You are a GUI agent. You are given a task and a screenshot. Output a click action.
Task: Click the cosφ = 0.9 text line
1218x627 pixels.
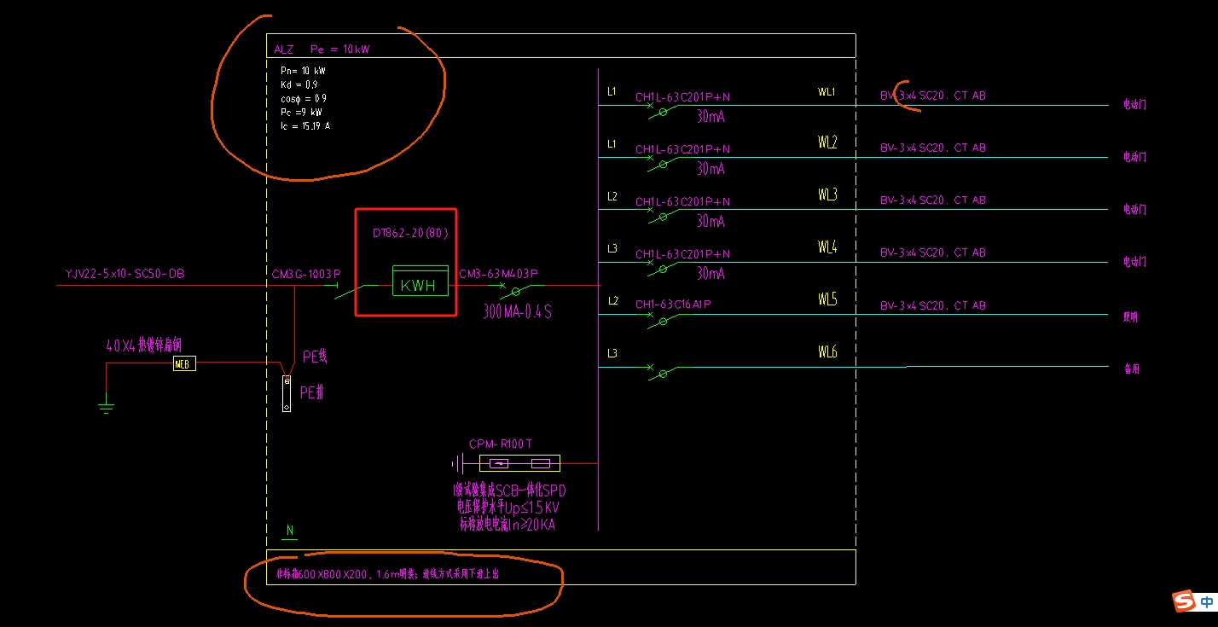click(304, 98)
